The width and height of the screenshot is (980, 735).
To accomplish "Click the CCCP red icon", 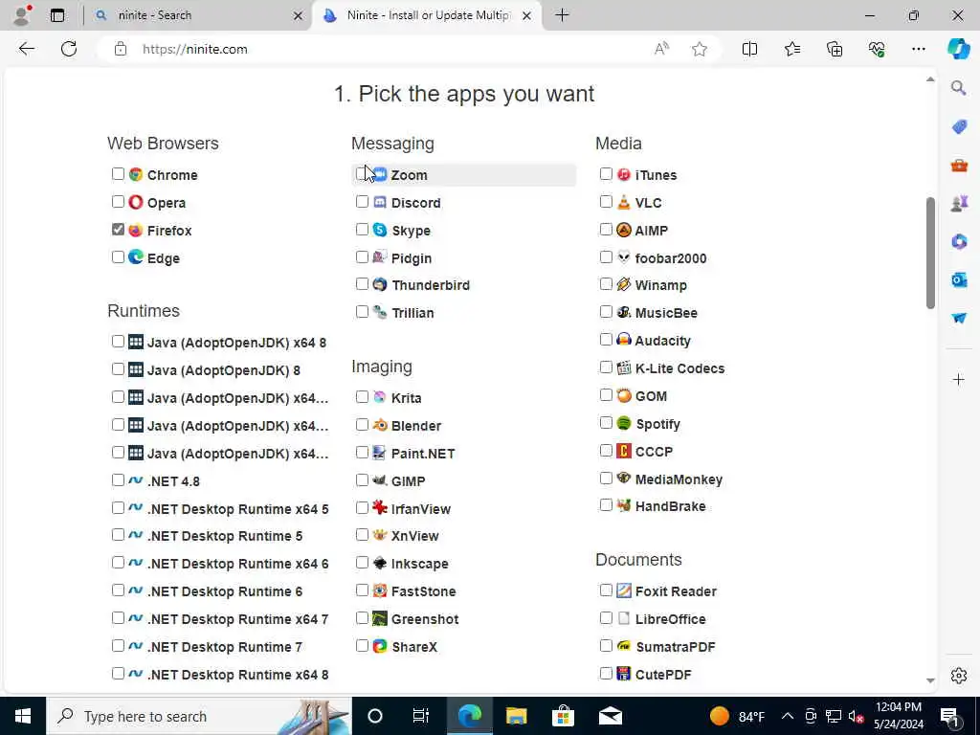I will pos(624,451).
